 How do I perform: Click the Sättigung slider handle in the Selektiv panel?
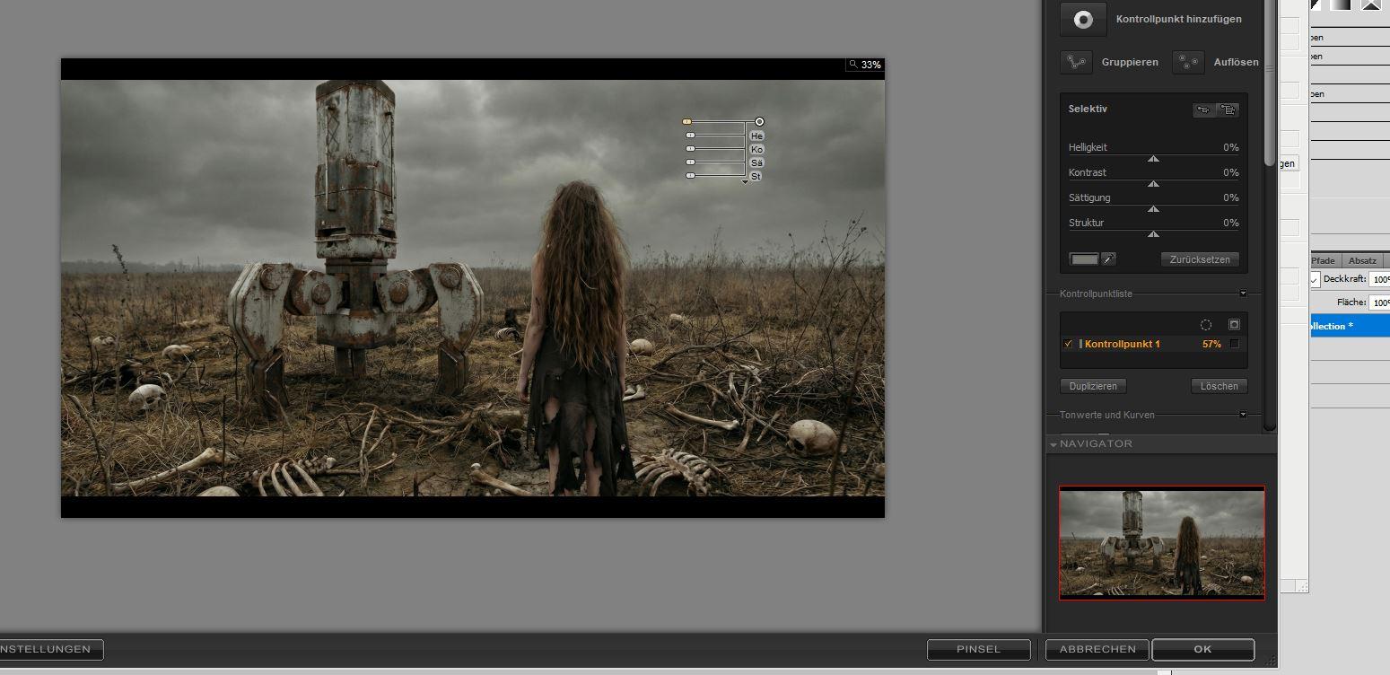[x=1154, y=209]
